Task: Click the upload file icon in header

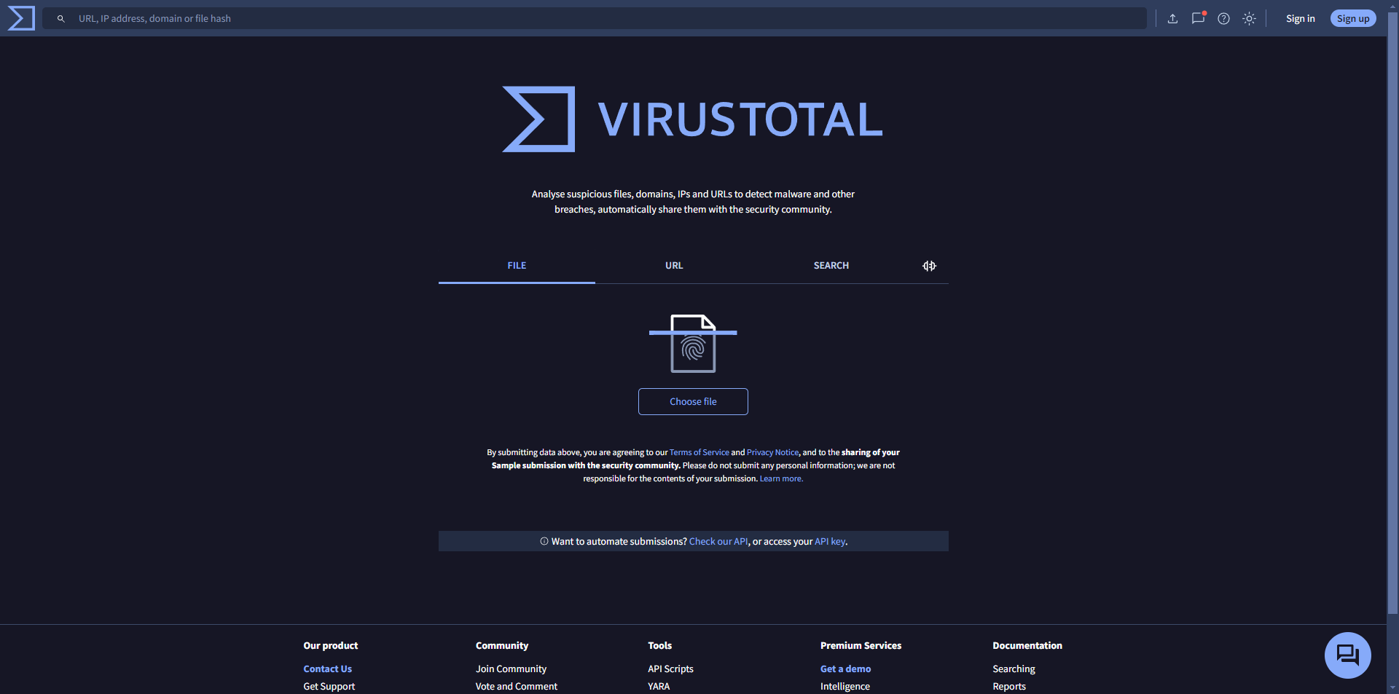Action: pyautogui.click(x=1172, y=19)
